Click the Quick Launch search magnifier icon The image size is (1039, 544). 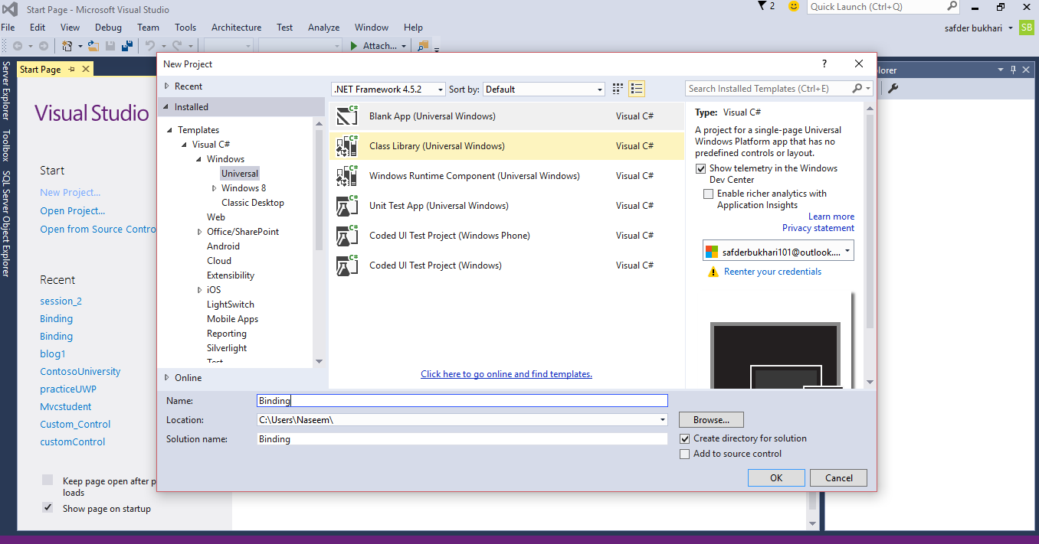pyautogui.click(x=952, y=6)
